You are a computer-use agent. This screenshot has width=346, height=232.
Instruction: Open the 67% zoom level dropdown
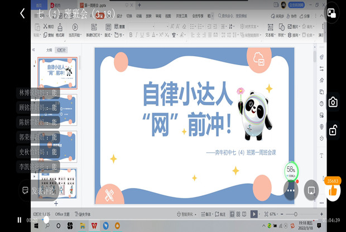[273, 214]
